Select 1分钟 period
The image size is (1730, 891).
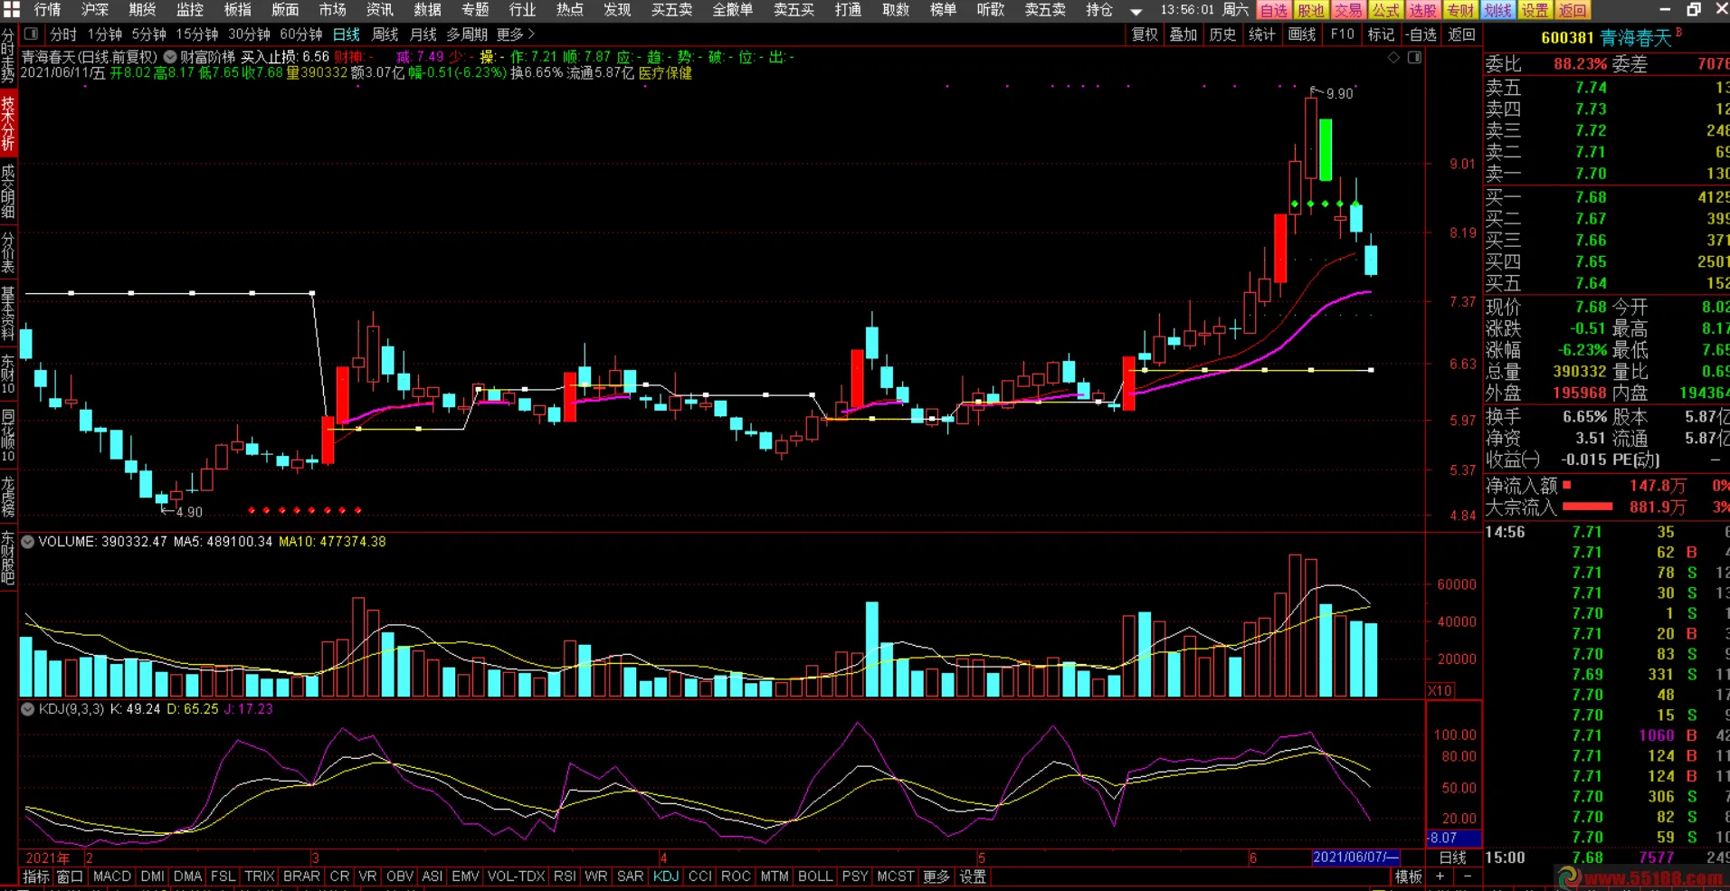[105, 34]
